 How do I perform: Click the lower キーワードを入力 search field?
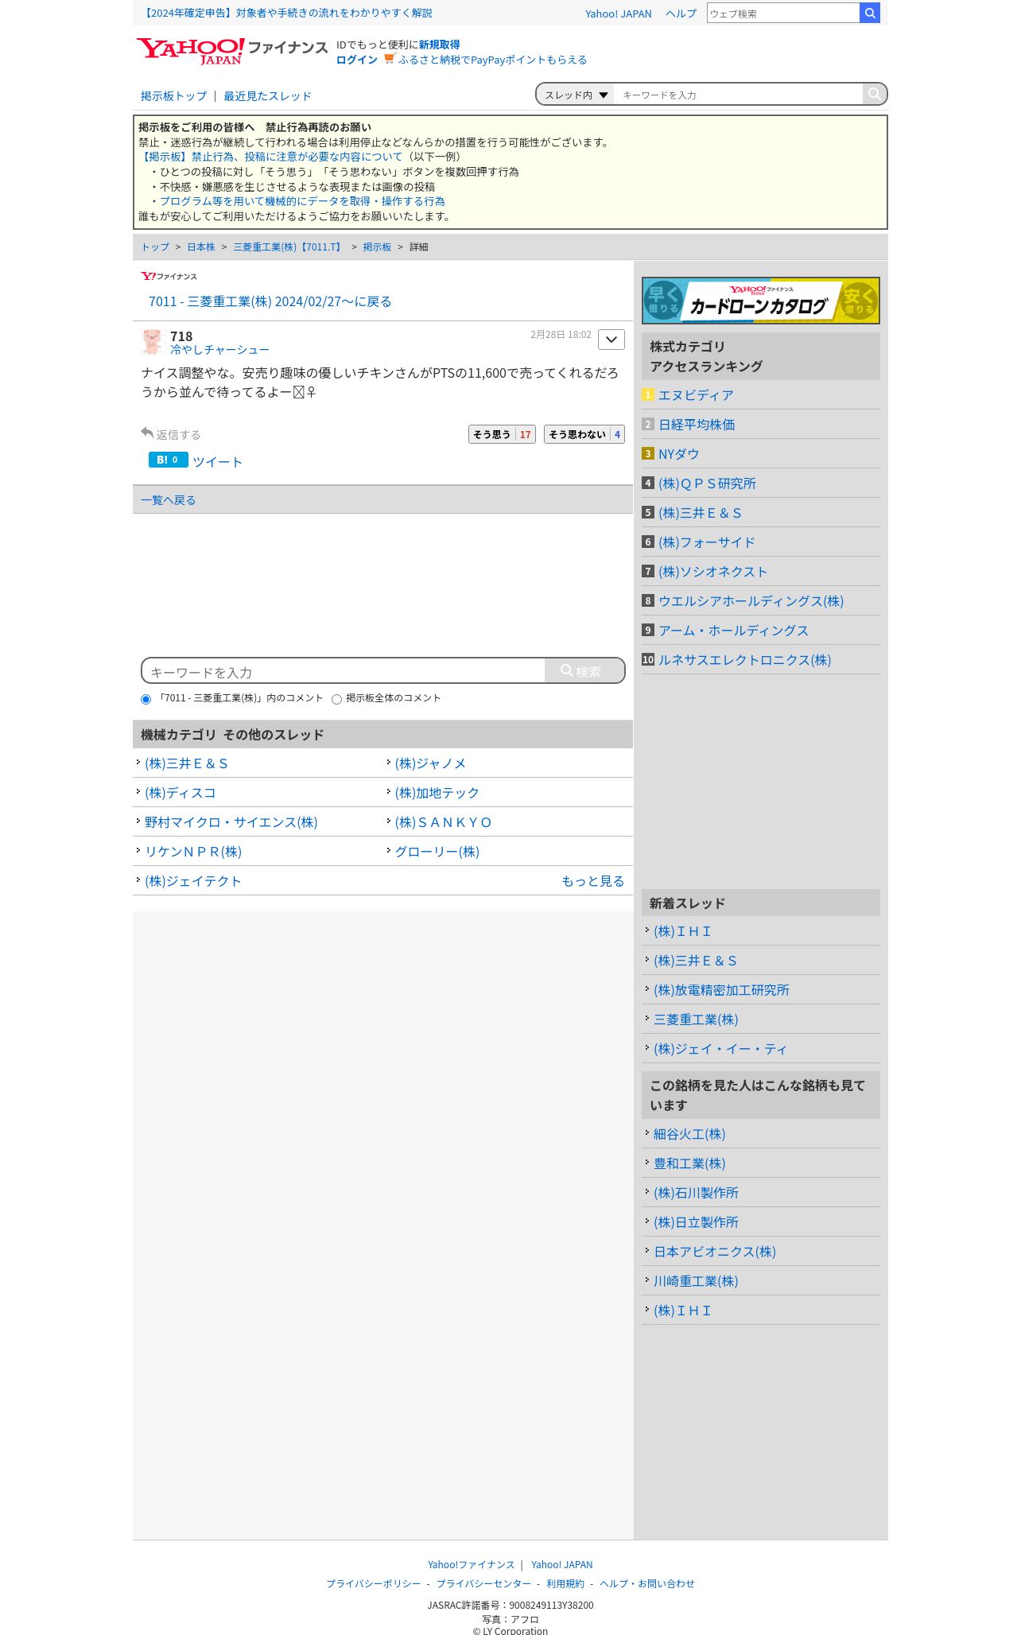(x=344, y=672)
